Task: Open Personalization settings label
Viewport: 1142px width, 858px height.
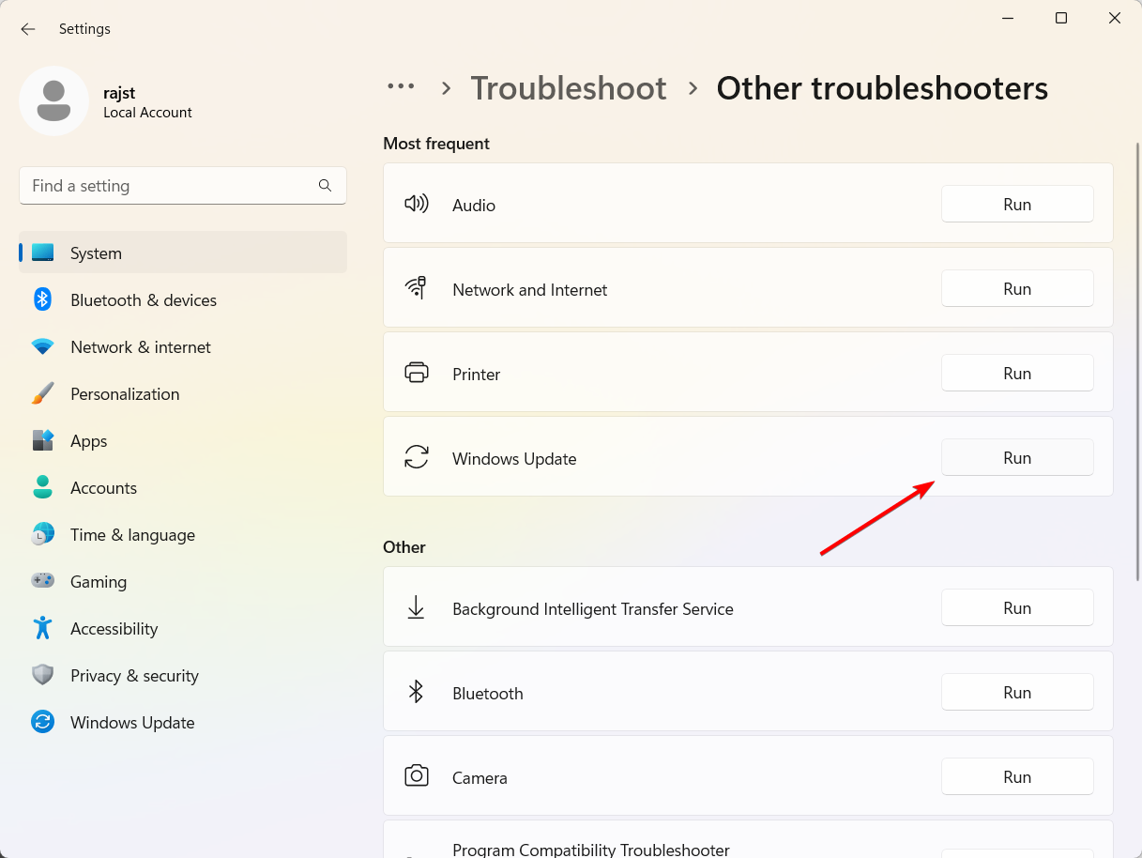Action: pyautogui.click(x=125, y=394)
